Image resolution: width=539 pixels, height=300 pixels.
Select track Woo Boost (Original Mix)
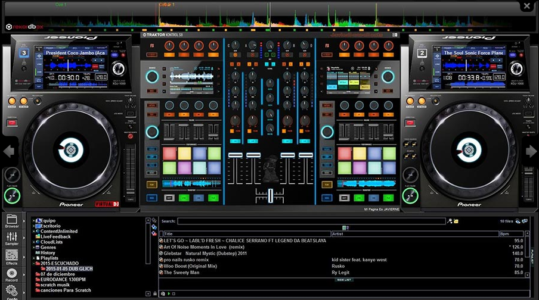click(190, 266)
